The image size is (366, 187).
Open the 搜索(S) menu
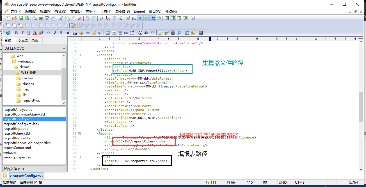(x=61, y=11)
